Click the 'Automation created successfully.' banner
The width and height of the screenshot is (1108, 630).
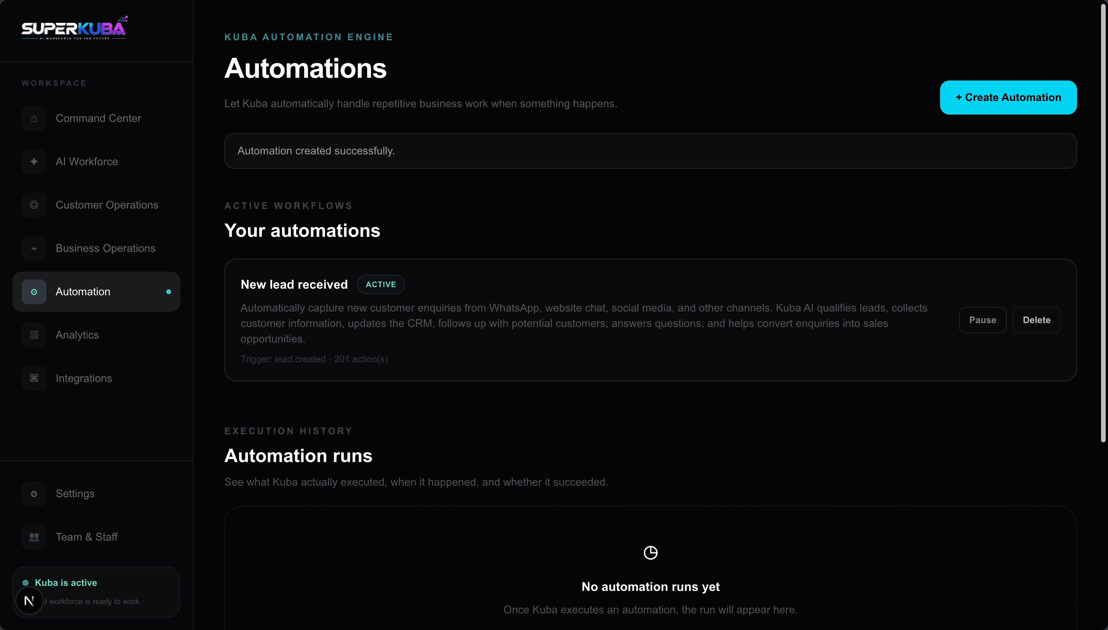click(x=650, y=151)
